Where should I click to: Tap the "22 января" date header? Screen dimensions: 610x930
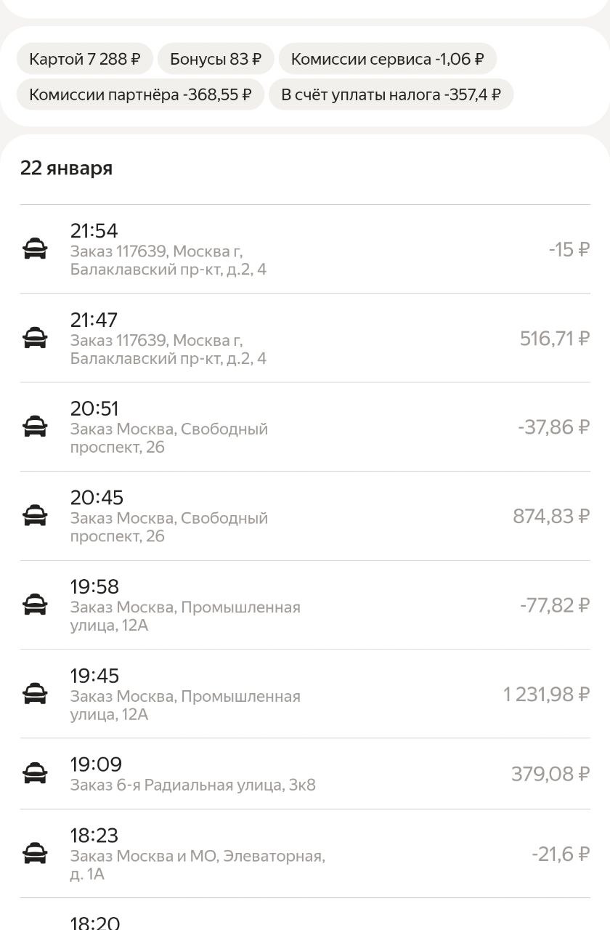pyautogui.click(x=66, y=169)
